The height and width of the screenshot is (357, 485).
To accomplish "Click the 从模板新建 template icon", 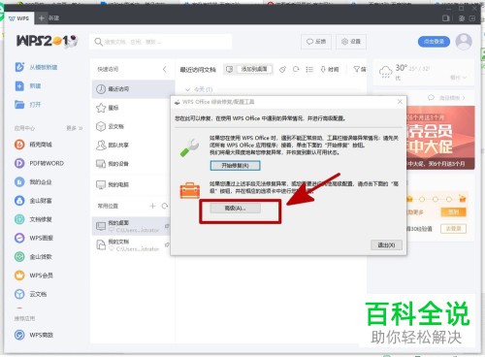I will (19, 67).
